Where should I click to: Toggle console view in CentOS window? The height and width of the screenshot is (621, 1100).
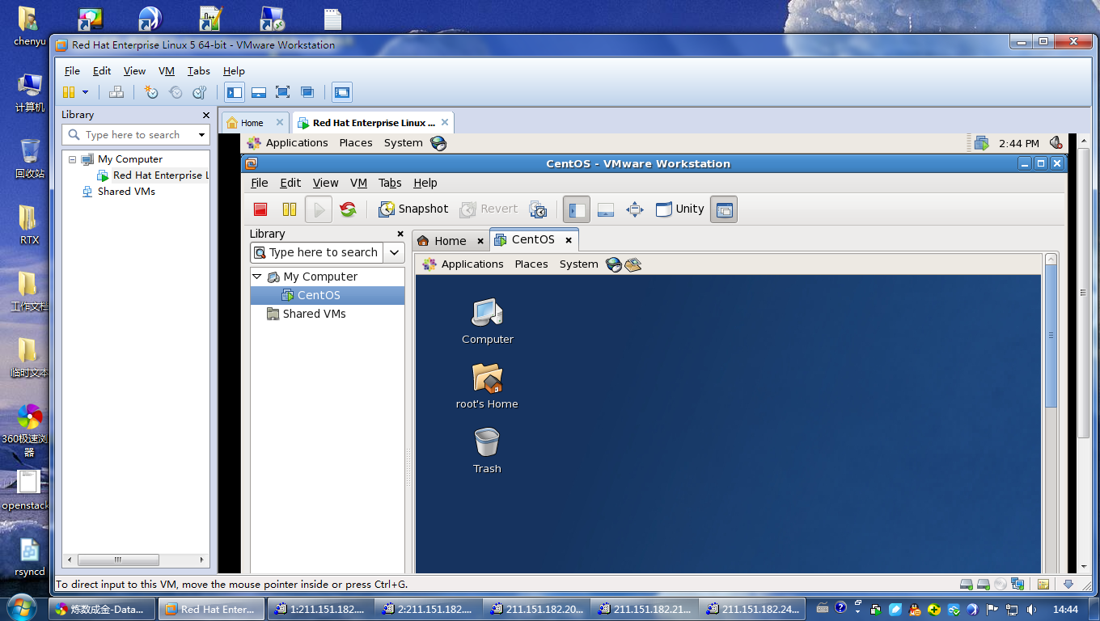724,209
